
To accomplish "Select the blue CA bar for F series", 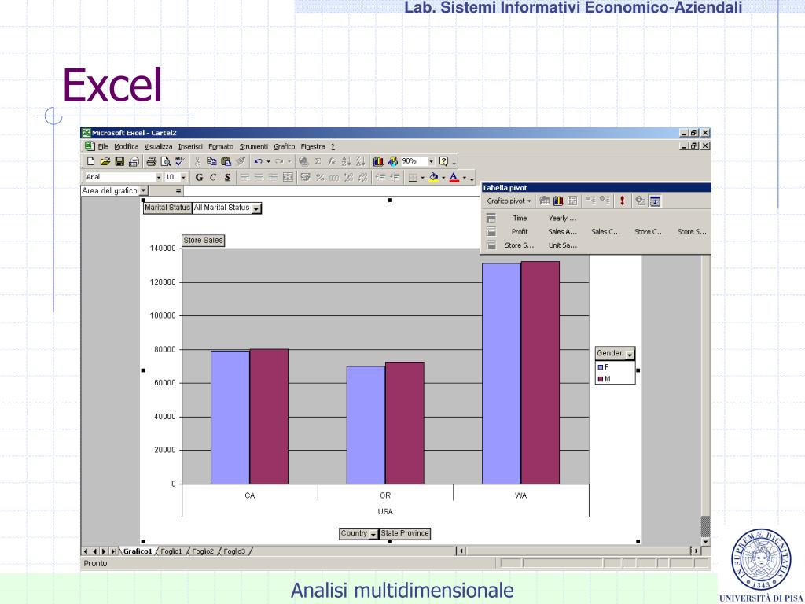I will (230, 418).
